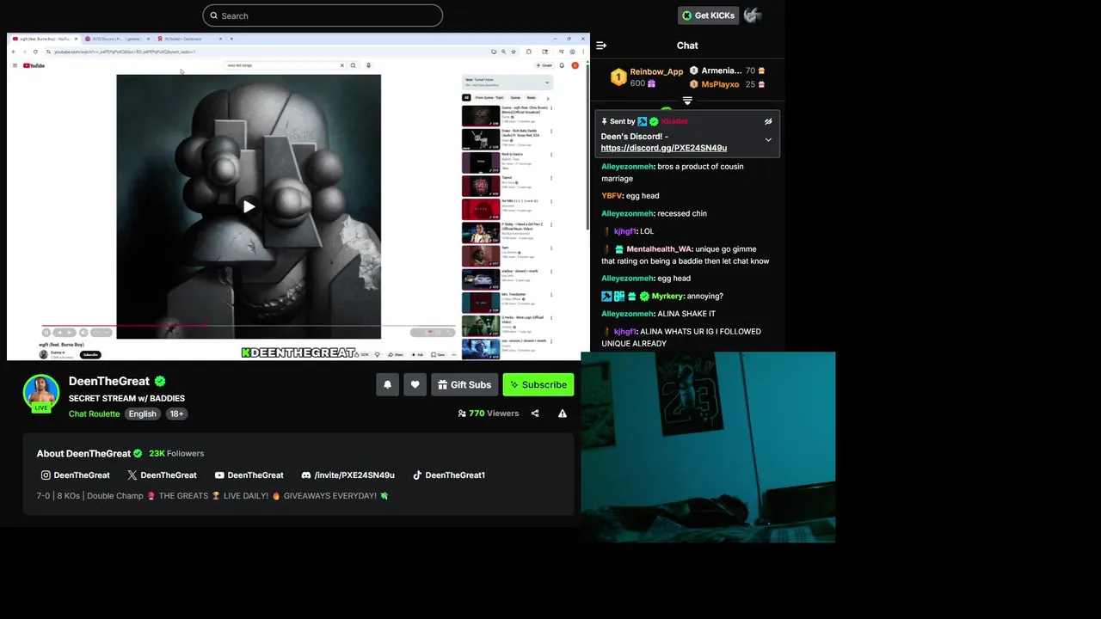This screenshot has height=619, width=1101.
Task: Open a new browser tab with plus
Action: click(x=231, y=39)
